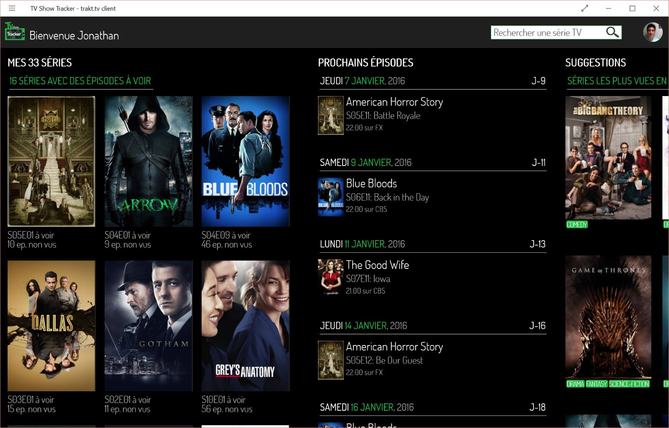The width and height of the screenshot is (669, 428).
Task: Open the Dallas series poster
Action: click(x=52, y=326)
